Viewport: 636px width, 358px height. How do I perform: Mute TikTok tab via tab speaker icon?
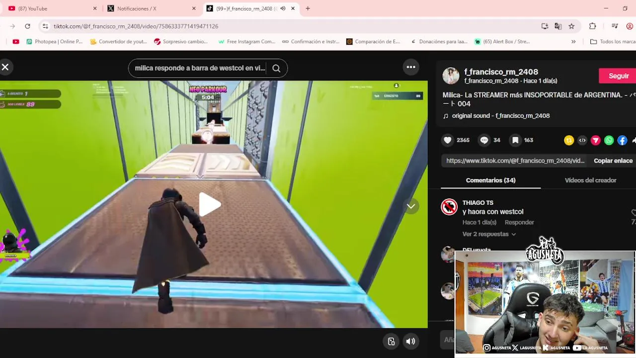[283, 8]
